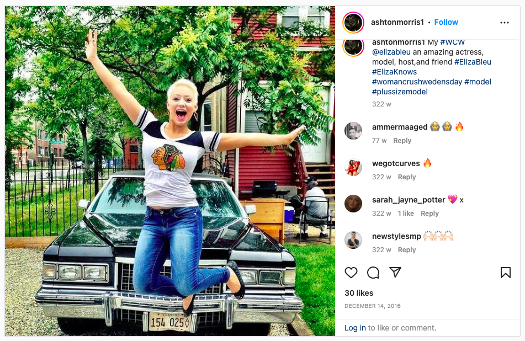
Task: Open the @elizableu mention link
Action: [391, 52]
